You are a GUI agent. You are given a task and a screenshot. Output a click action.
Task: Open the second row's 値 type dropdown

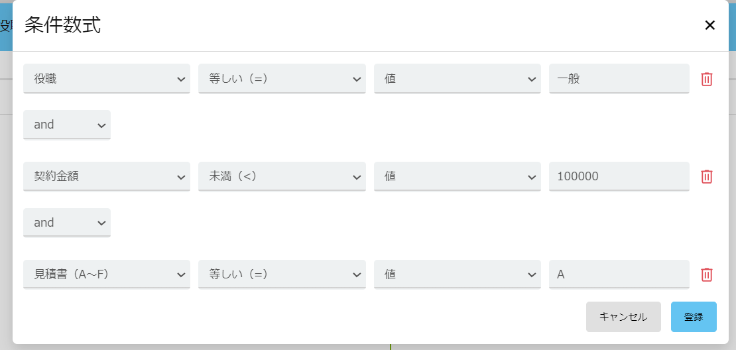click(x=457, y=176)
